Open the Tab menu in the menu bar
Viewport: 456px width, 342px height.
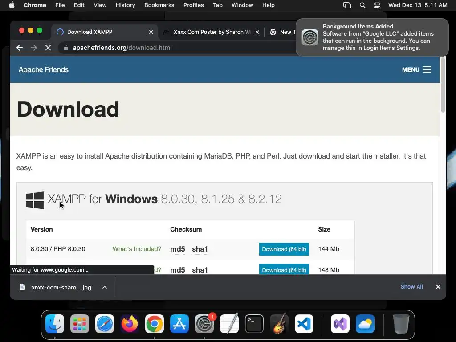tap(217, 5)
